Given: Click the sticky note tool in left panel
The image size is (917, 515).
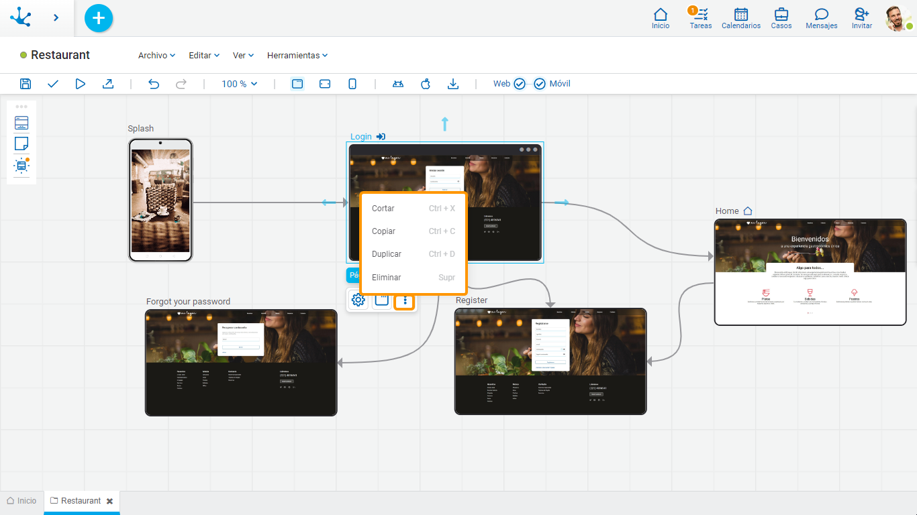Looking at the screenshot, I should [21, 144].
